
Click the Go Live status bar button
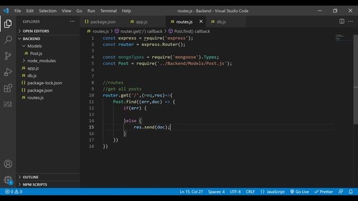299,192
